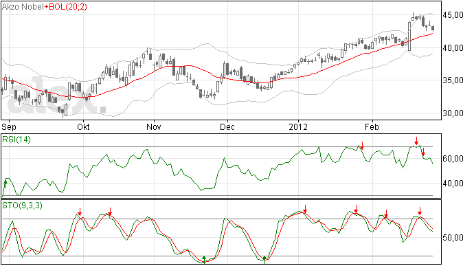The image size is (474, 266).
Task: Click the 45,00 price axis value
Action: 453,15
